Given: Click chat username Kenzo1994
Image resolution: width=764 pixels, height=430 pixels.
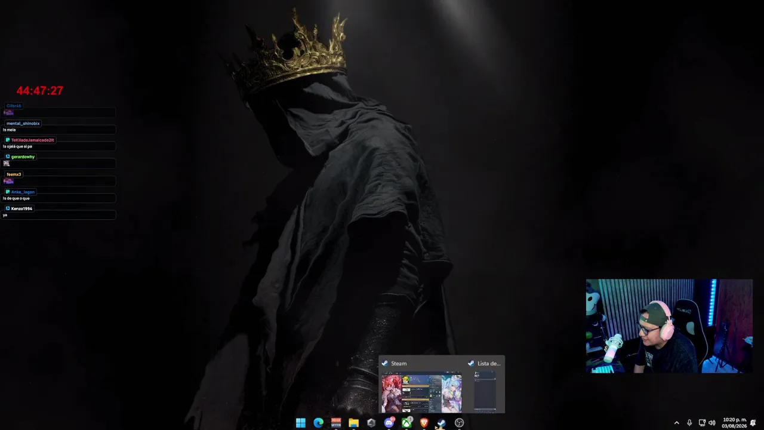Looking at the screenshot, I should [21, 208].
